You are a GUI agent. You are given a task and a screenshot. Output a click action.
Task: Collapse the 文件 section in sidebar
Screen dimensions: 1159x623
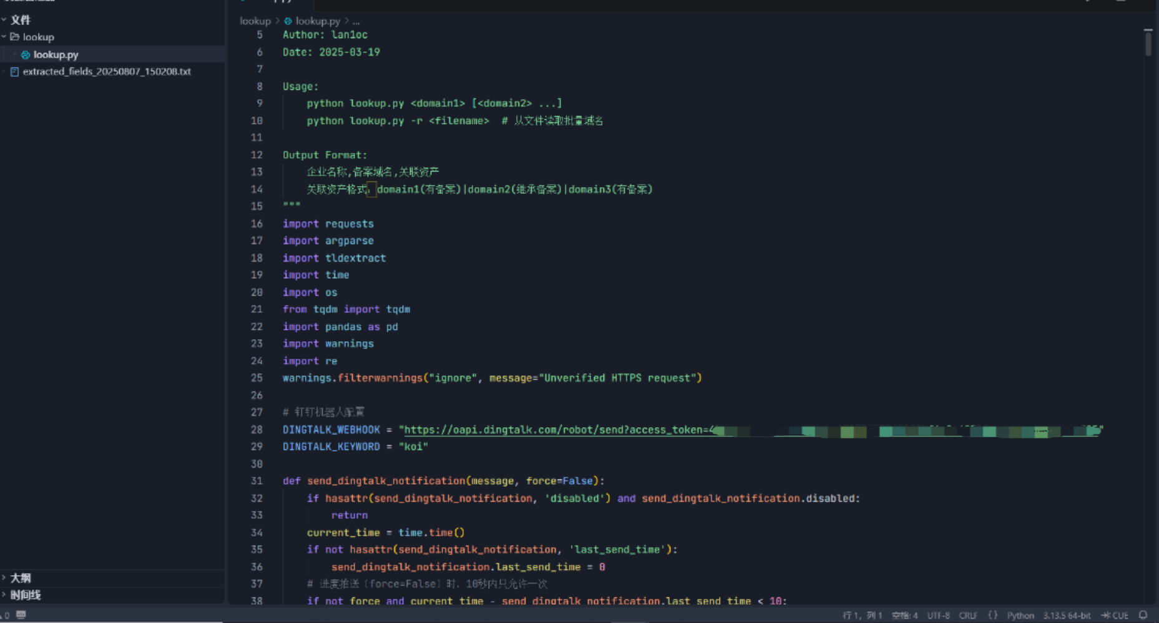(x=4, y=20)
